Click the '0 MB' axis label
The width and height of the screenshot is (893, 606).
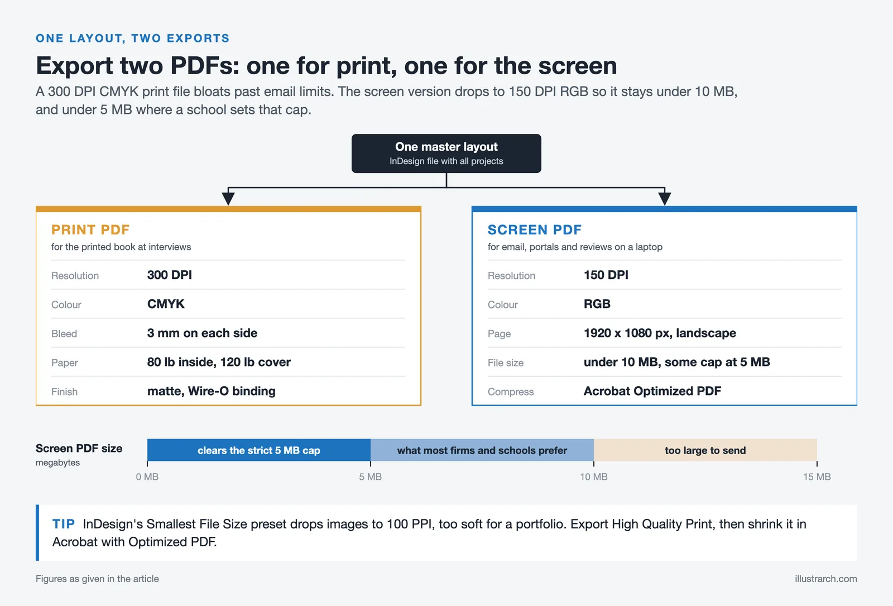tap(147, 477)
